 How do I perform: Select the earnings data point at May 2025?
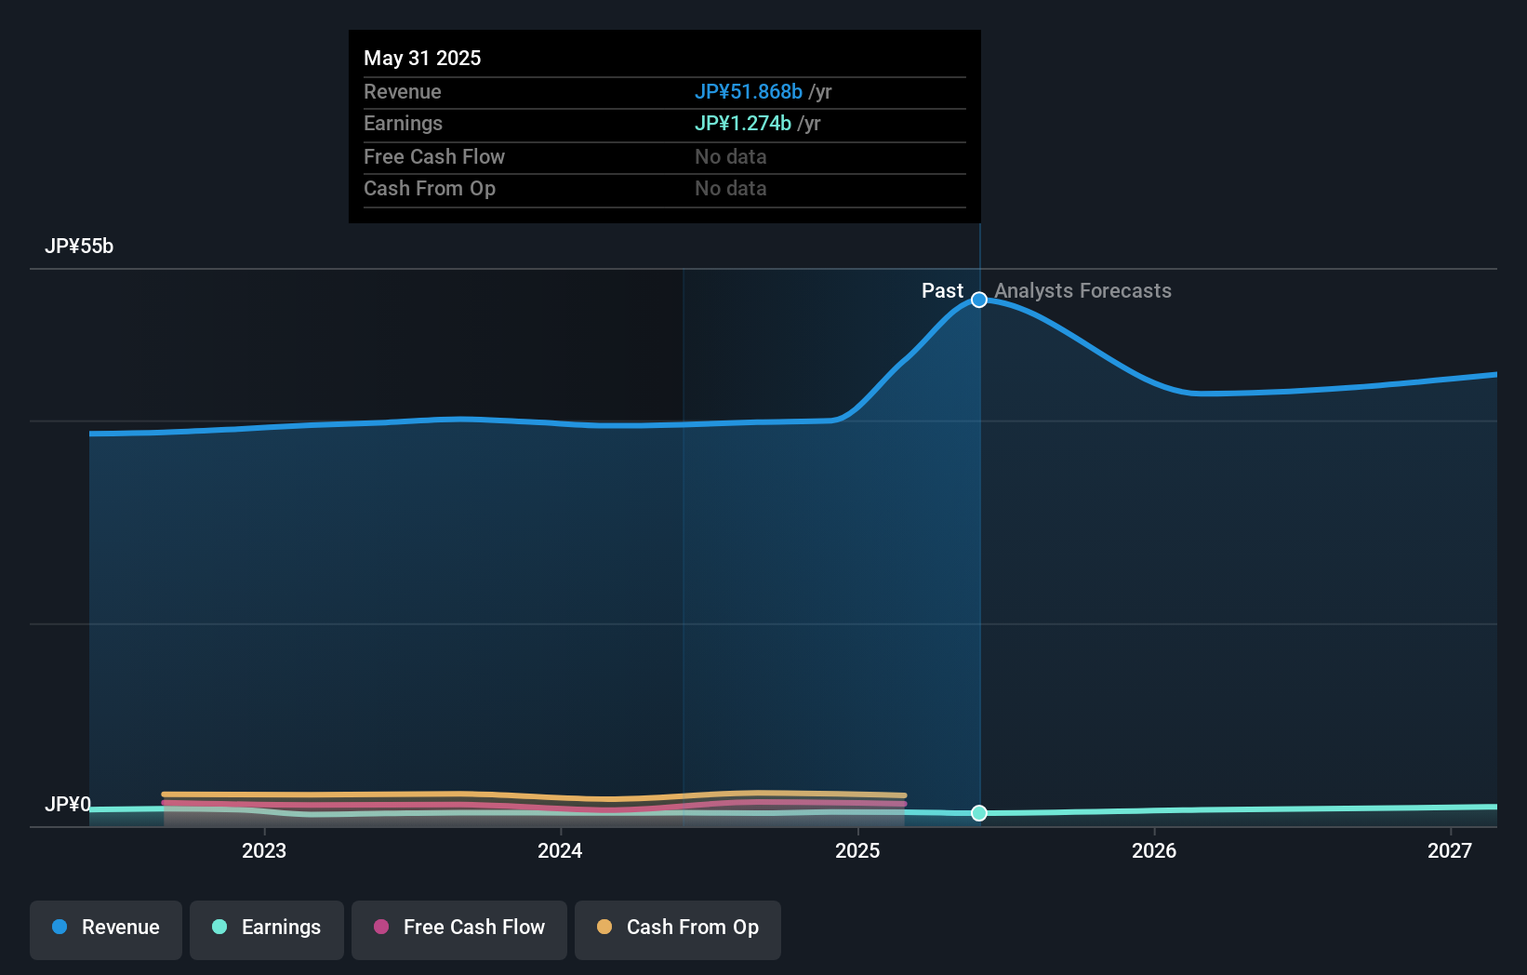[979, 813]
